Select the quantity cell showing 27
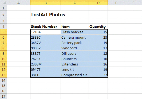 (x=98, y=75)
